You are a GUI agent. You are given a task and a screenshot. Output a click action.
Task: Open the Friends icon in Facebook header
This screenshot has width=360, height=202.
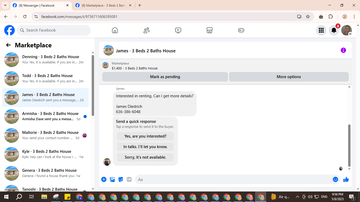coord(147,30)
